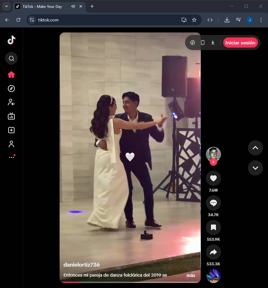Click the Iniciar sesión button

(240, 43)
